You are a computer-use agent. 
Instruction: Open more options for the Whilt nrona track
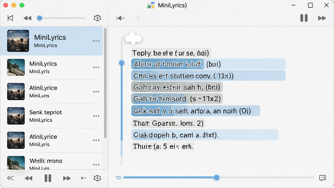[96, 164]
